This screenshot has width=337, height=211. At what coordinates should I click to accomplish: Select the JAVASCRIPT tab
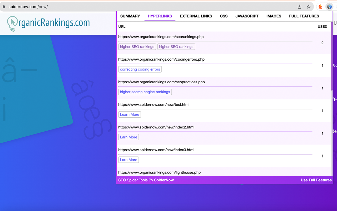(247, 16)
